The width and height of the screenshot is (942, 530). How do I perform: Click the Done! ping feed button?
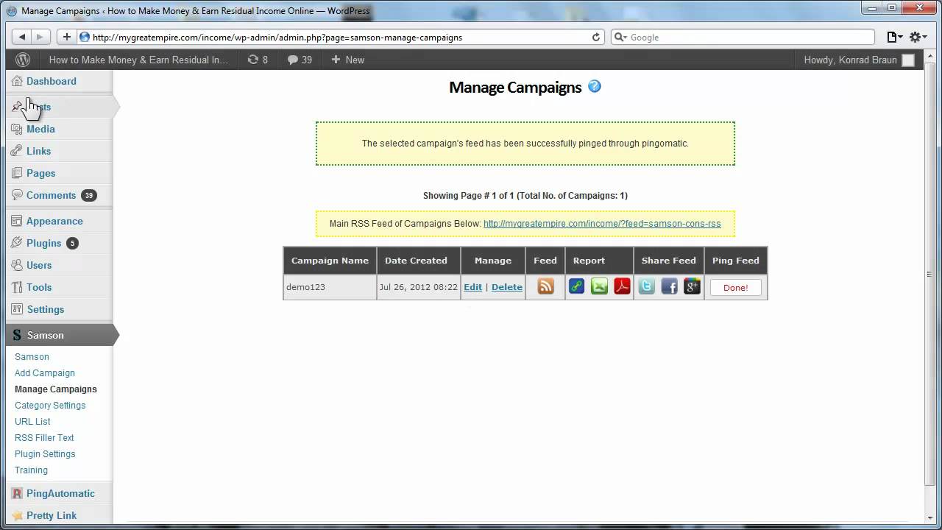click(736, 288)
